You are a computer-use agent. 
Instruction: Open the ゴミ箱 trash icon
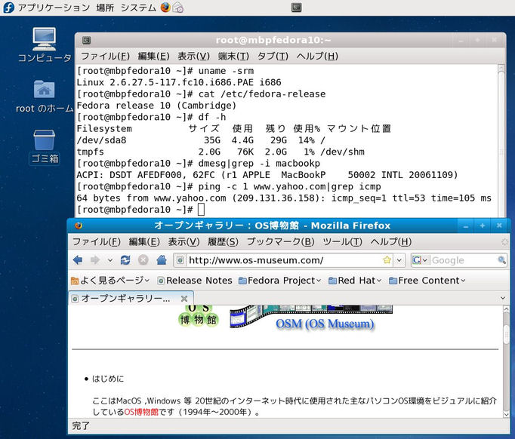(x=45, y=146)
